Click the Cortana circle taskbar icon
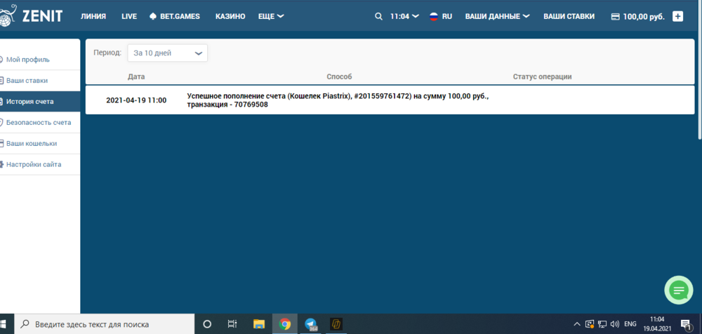The height and width of the screenshot is (334, 702). click(207, 324)
